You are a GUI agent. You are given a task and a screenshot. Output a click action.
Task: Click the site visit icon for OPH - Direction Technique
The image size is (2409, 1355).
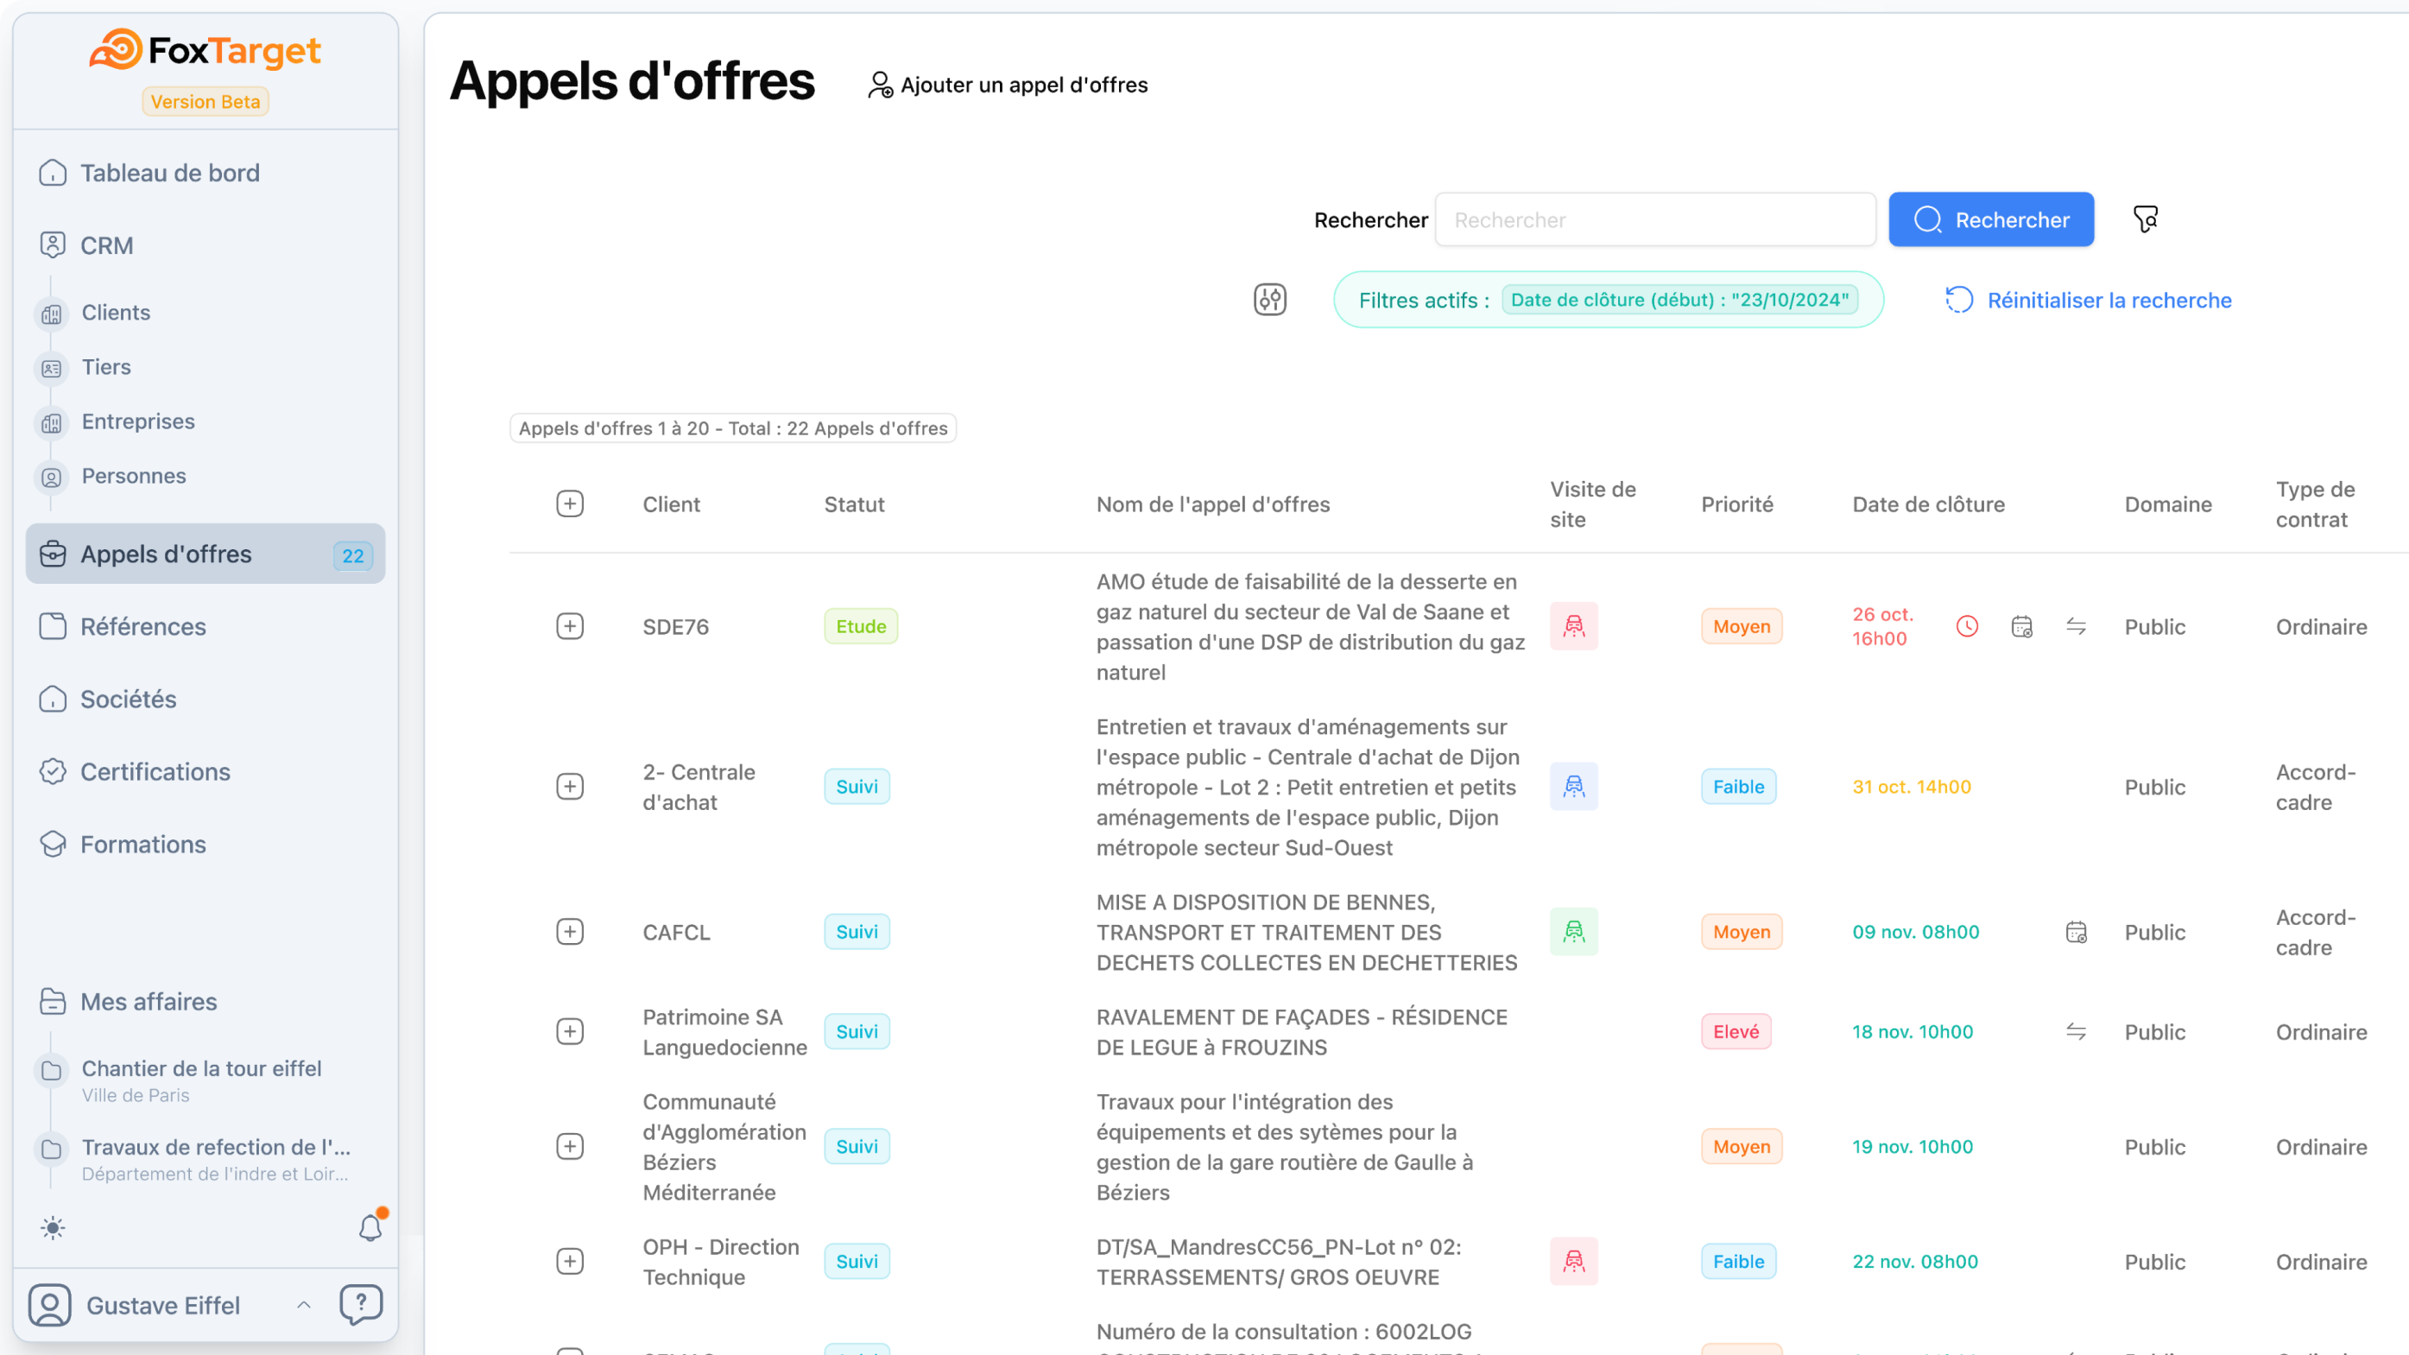tap(1574, 1261)
